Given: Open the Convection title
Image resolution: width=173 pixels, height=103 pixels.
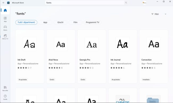Looking at the screenshot, I should [146, 60].
